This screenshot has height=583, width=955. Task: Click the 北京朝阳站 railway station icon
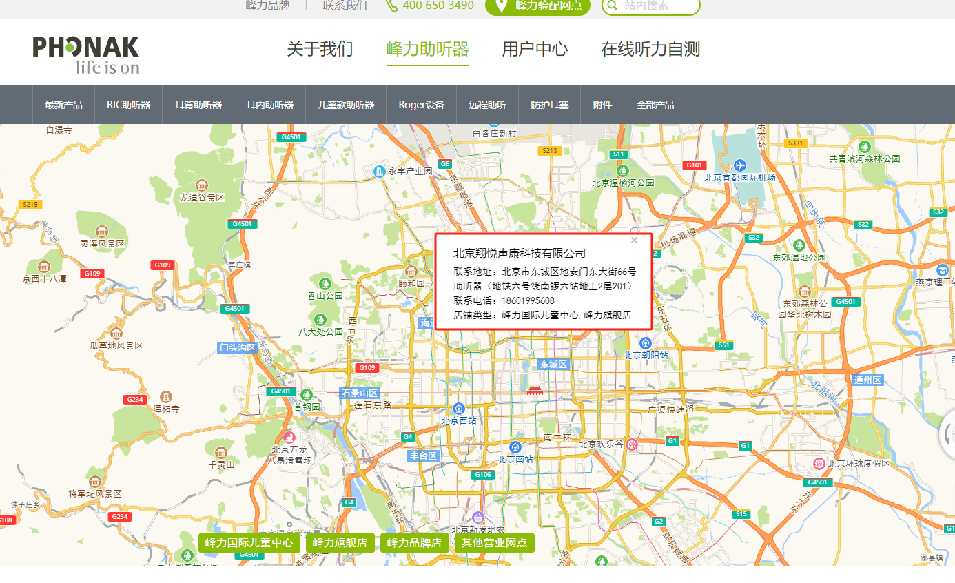[x=646, y=343]
